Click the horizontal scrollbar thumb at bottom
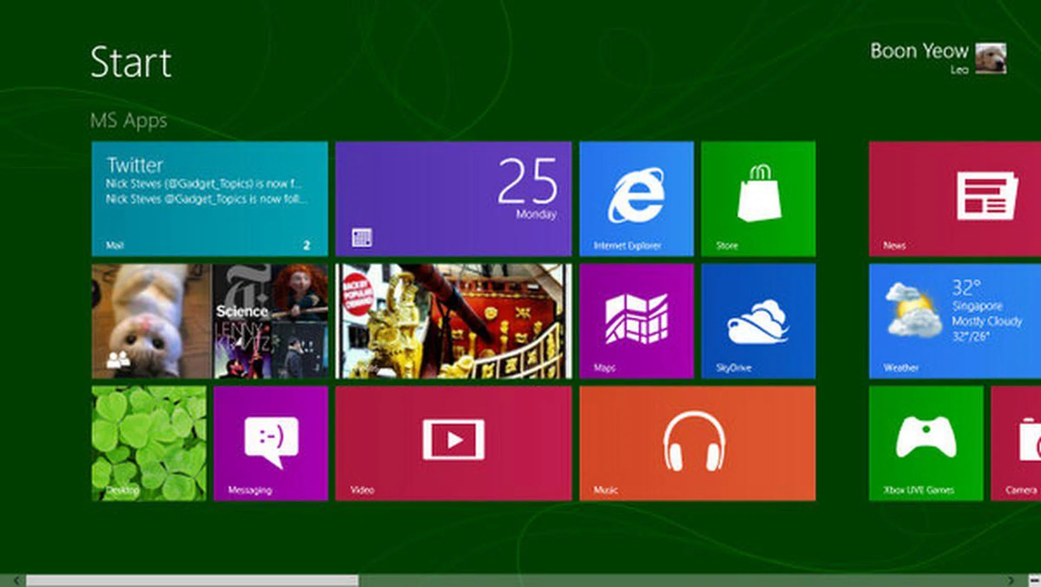 [192, 580]
